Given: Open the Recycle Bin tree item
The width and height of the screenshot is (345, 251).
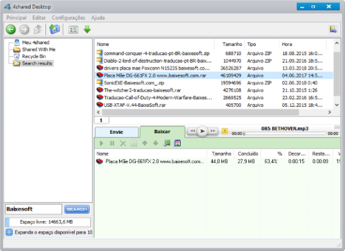Looking at the screenshot, I should [34, 56].
